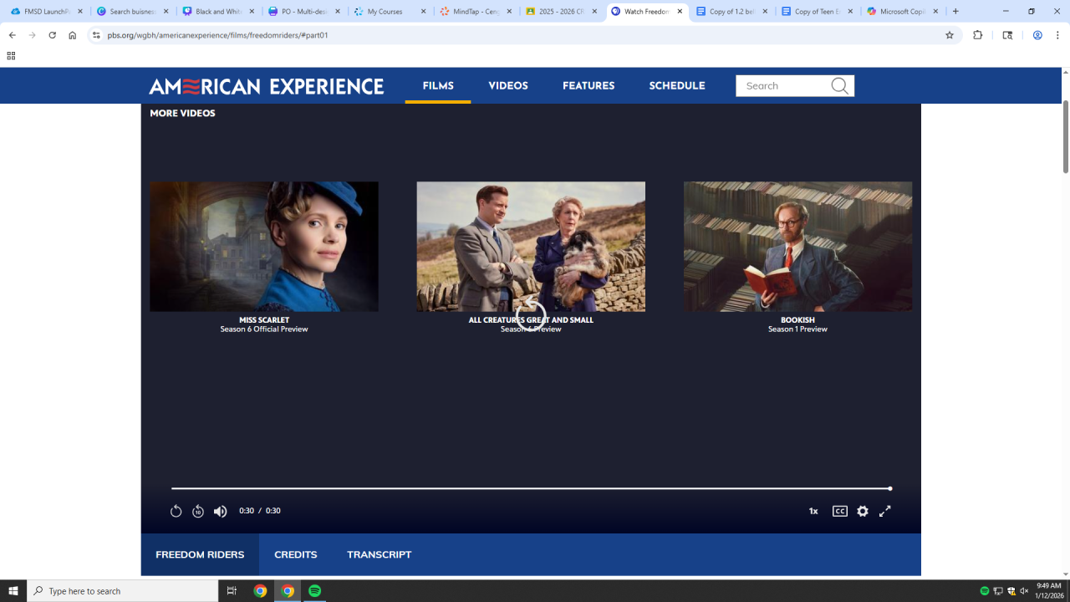Switch to Microsoft Copilot tab
Screen dimensions: 1070x602
903,12
